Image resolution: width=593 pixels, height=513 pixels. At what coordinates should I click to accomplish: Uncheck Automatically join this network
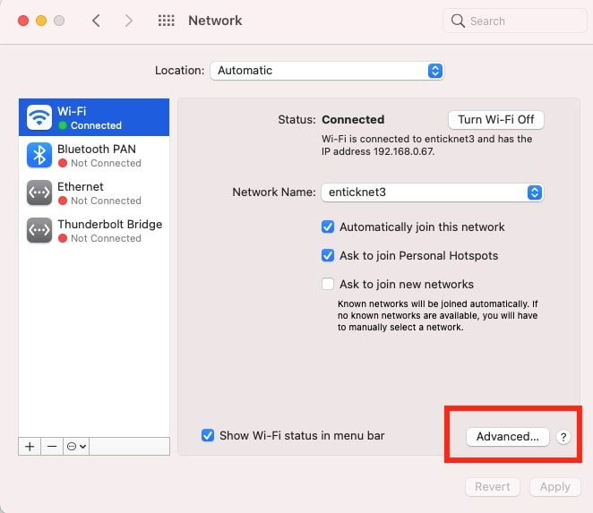coord(328,227)
